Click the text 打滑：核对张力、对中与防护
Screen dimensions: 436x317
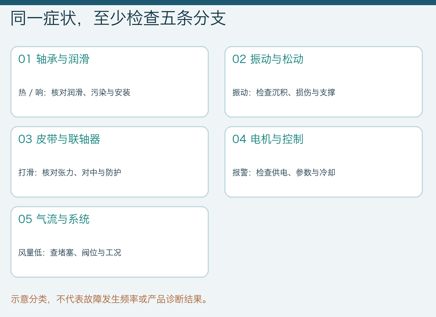click(70, 173)
